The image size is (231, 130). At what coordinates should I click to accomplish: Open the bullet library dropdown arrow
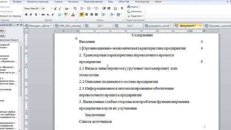pos(85,9)
